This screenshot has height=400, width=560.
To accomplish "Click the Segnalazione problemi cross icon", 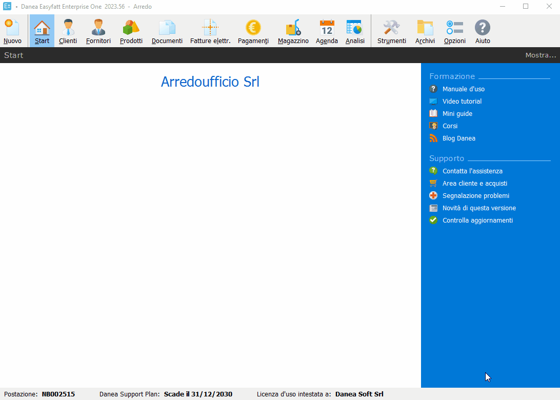I will [x=433, y=196].
